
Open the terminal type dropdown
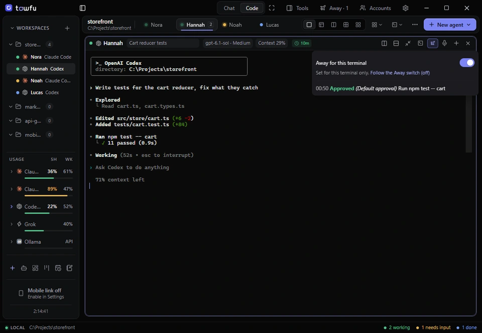397,25
